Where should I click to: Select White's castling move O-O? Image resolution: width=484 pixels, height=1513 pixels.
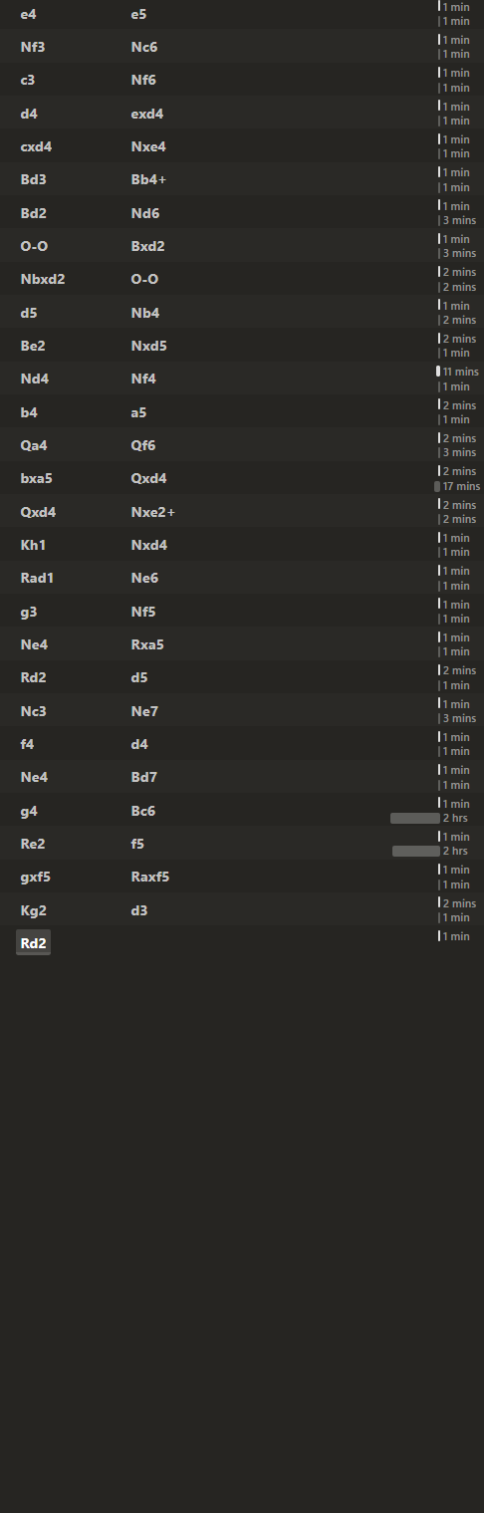34,246
